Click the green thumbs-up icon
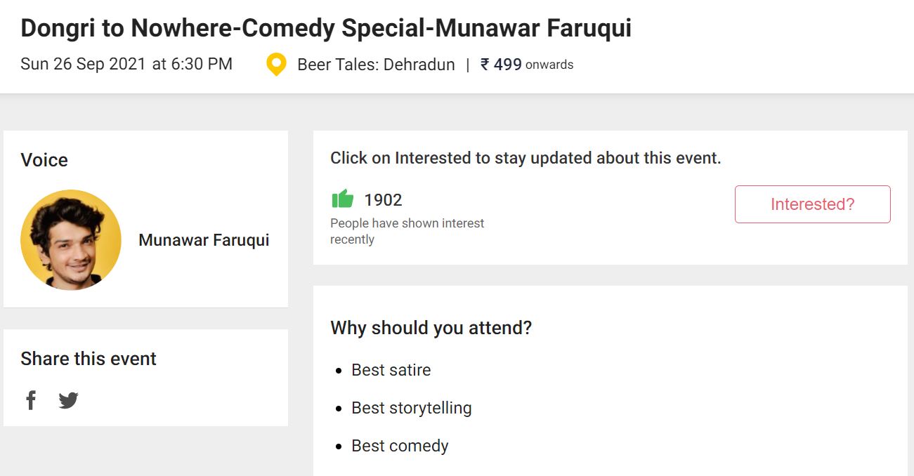Viewport: 914px width, 476px height. pyautogui.click(x=343, y=199)
